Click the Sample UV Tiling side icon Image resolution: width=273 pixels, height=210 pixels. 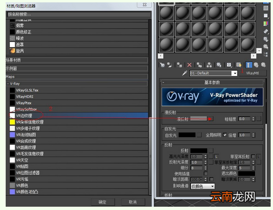[266, 16]
